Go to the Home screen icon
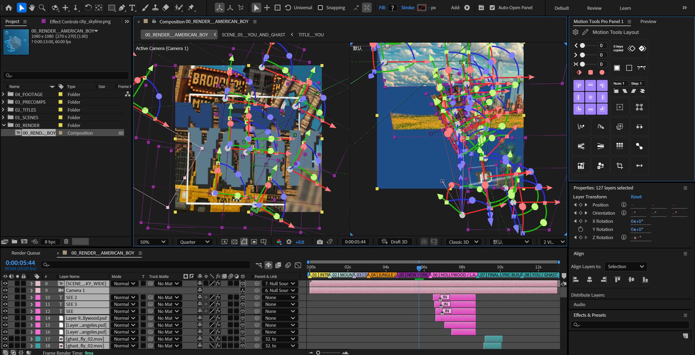 pos(8,7)
